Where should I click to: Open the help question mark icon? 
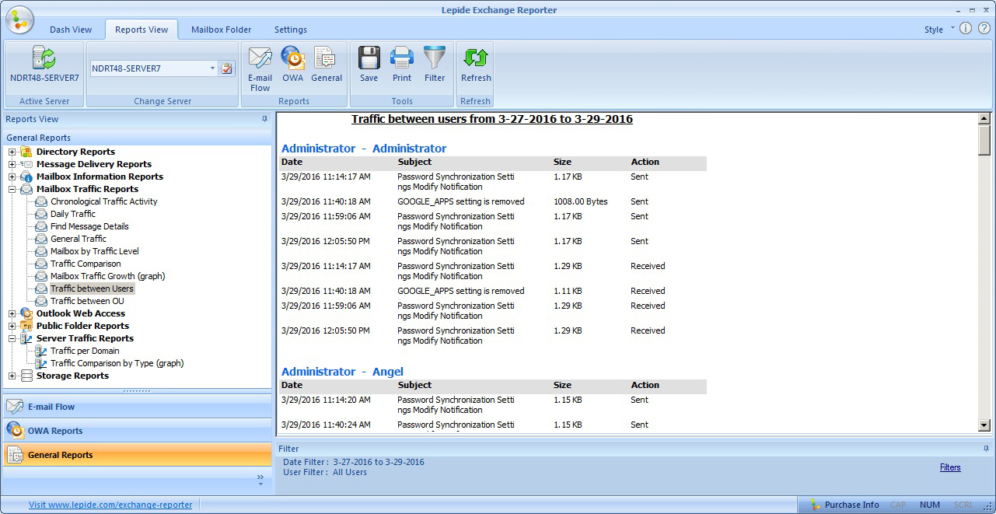(984, 29)
